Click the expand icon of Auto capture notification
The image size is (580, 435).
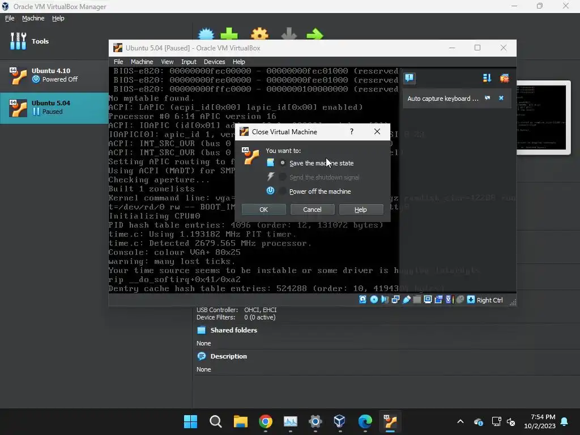click(488, 98)
